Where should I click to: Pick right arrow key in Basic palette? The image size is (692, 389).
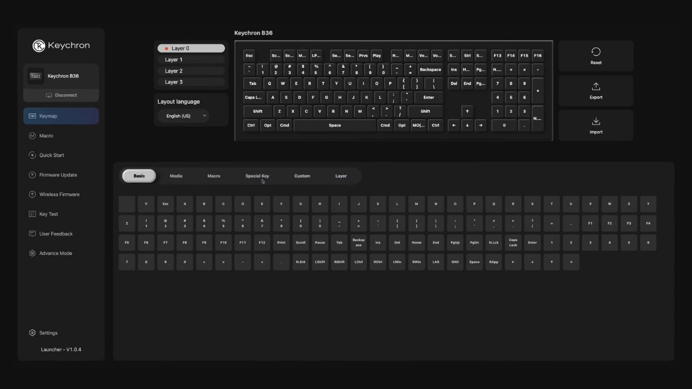pyautogui.click(x=571, y=262)
